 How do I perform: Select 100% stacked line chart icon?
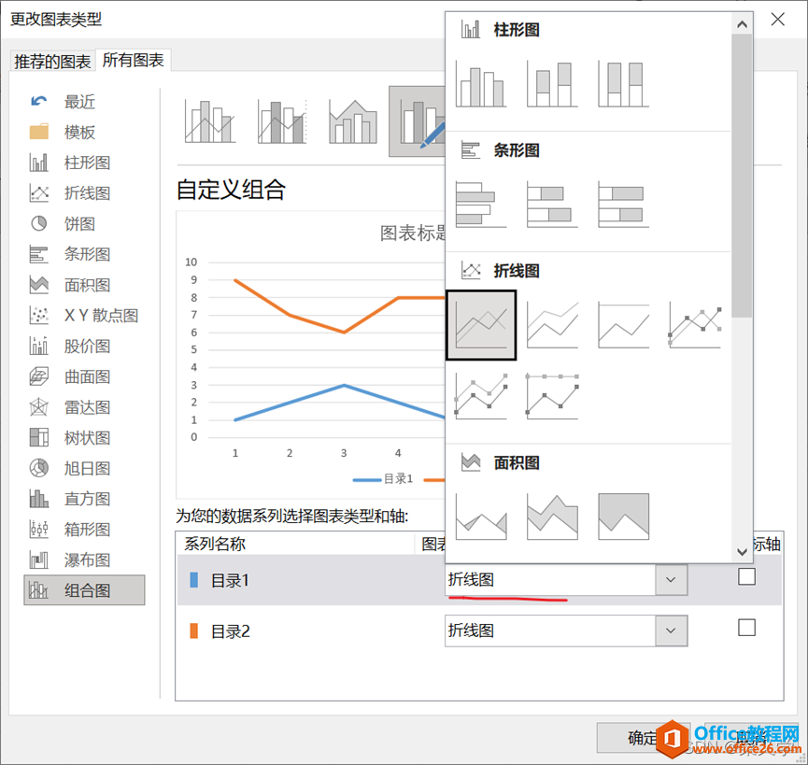tap(623, 325)
